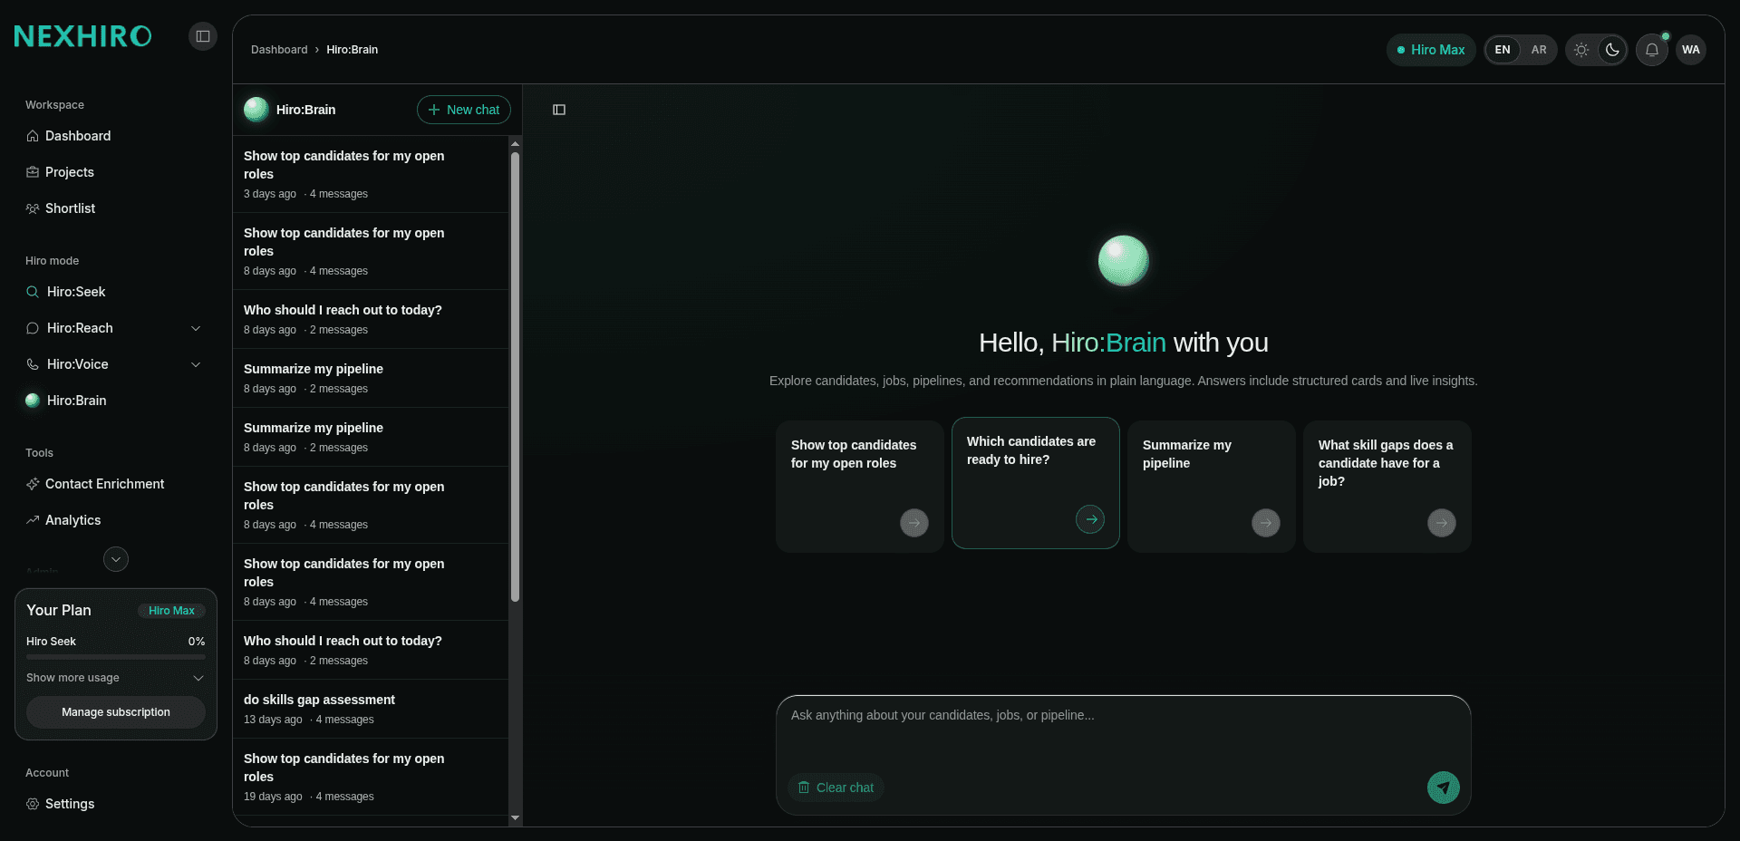Screen dimensions: 1740x841
Task: Click Hiro Max tag in Your Plan card
Action: pyautogui.click(x=171, y=611)
